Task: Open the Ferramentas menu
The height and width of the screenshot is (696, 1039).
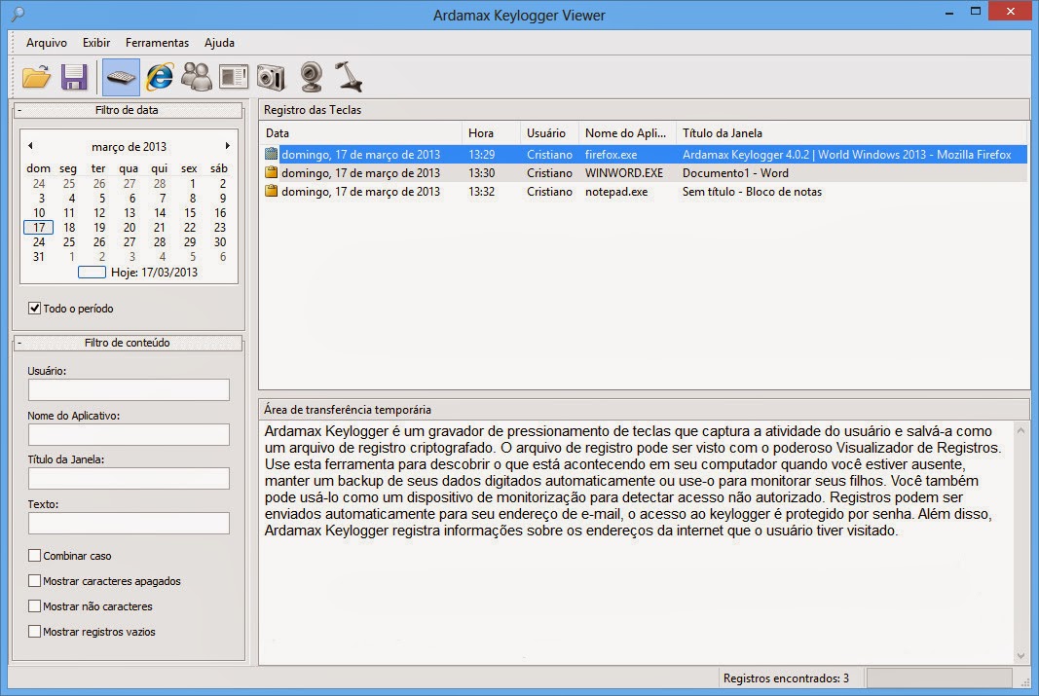Action: point(157,43)
